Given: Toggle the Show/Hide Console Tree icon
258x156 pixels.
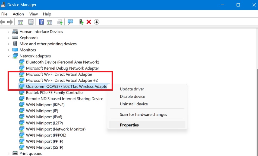Looking at the screenshot, I should click(20, 22).
